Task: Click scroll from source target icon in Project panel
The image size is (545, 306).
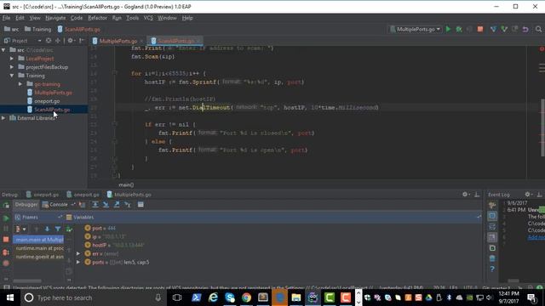Action: click(x=49, y=41)
